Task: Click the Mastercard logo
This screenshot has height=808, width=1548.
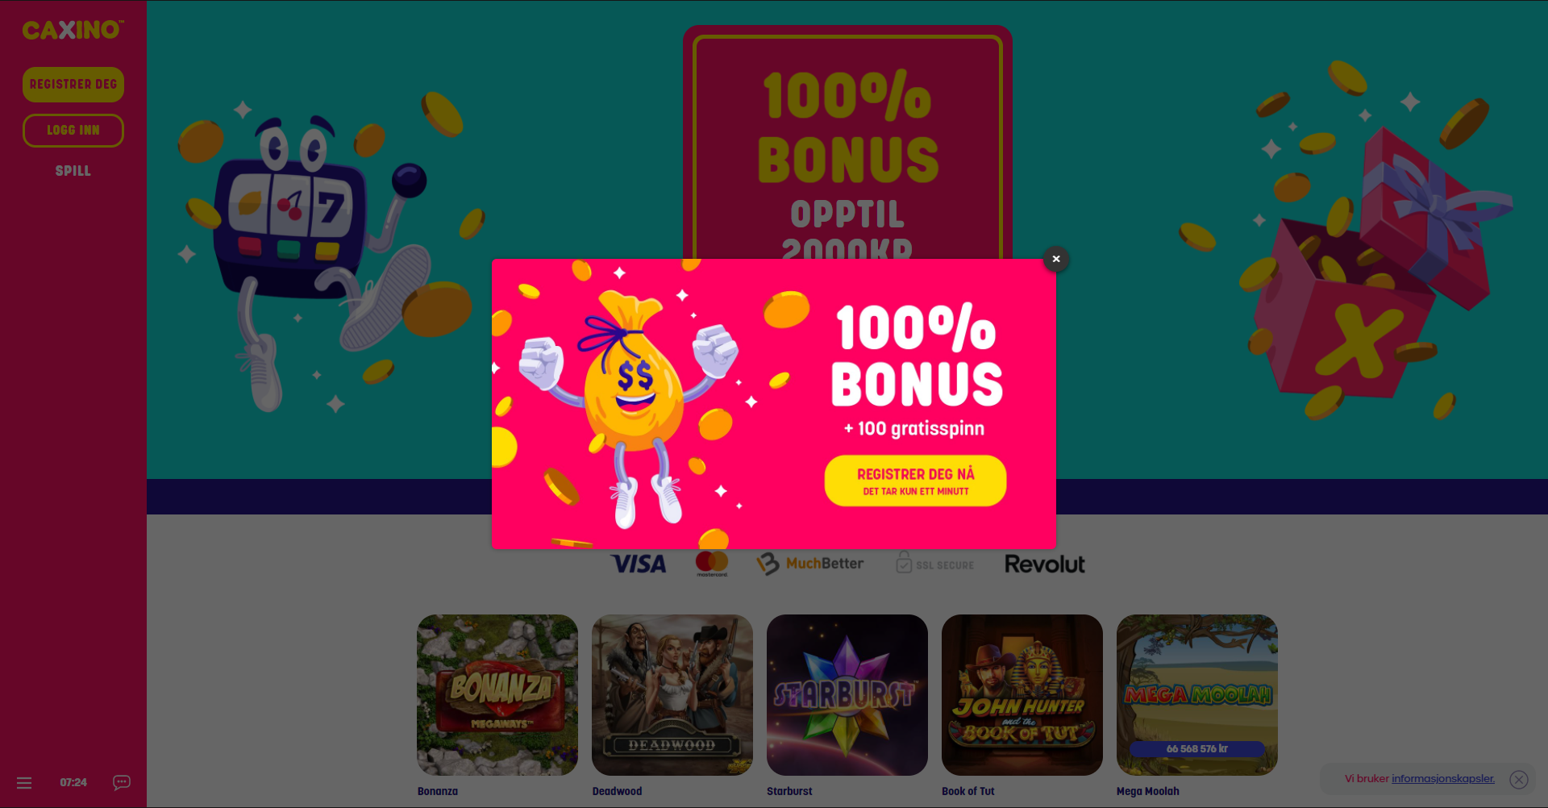Action: (712, 564)
